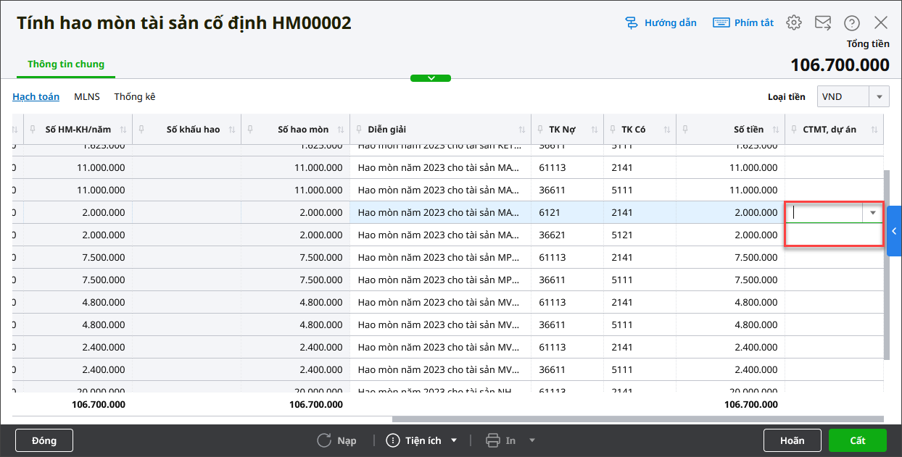The height and width of the screenshot is (457, 902).
Task: Open the blue side panel arrow
Action: tap(894, 231)
